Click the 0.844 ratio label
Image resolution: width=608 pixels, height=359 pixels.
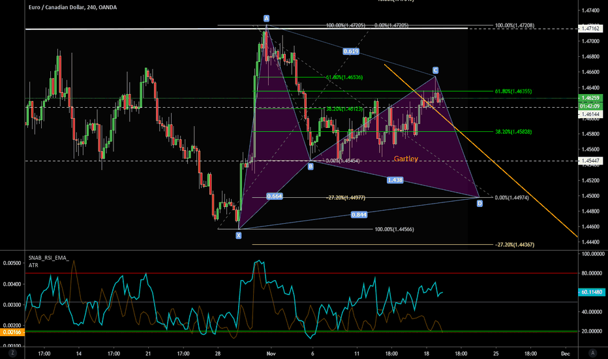pyautogui.click(x=358, y=214)
